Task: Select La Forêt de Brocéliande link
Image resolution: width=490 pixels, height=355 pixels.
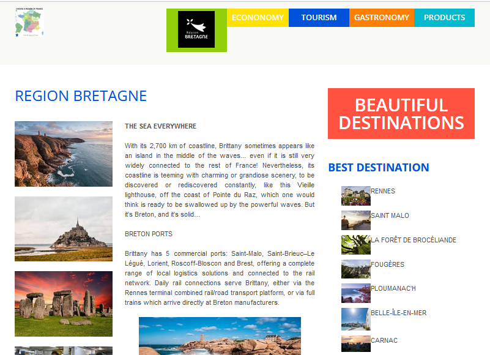Action: click(x=414, y=240)
